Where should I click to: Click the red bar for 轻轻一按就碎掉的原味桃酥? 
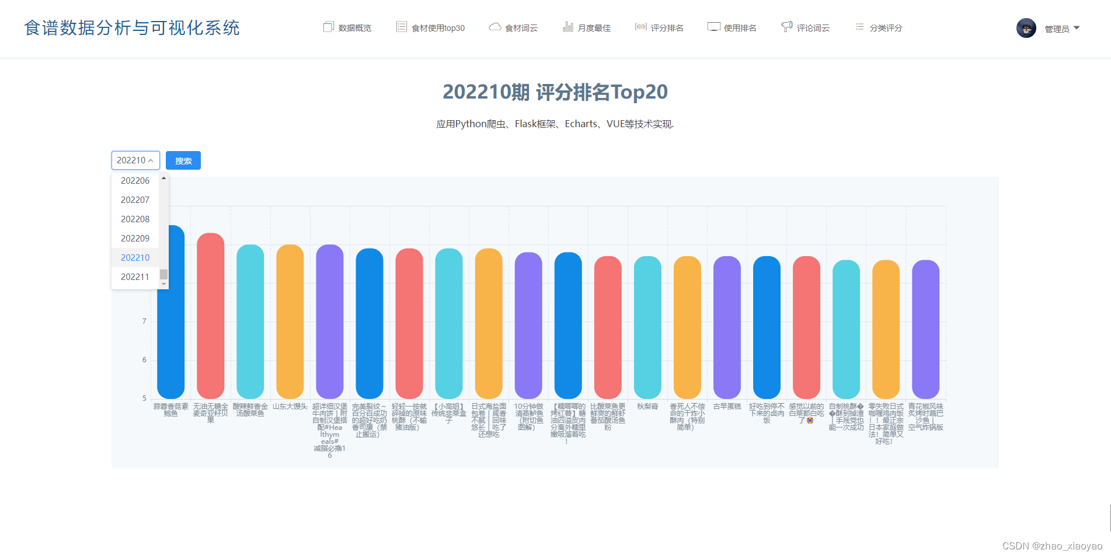click(x=409, y=324)
